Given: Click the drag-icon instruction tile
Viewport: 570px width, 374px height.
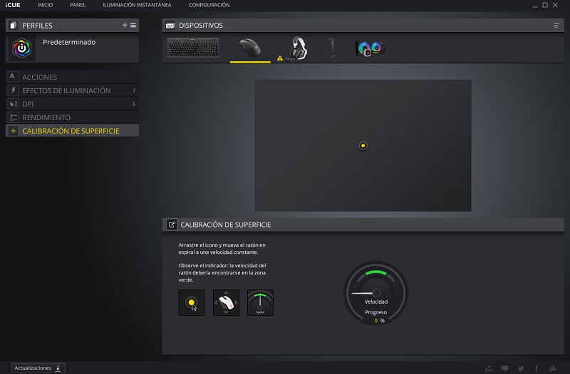Looking at the screenshot, I should pos(192,303).
